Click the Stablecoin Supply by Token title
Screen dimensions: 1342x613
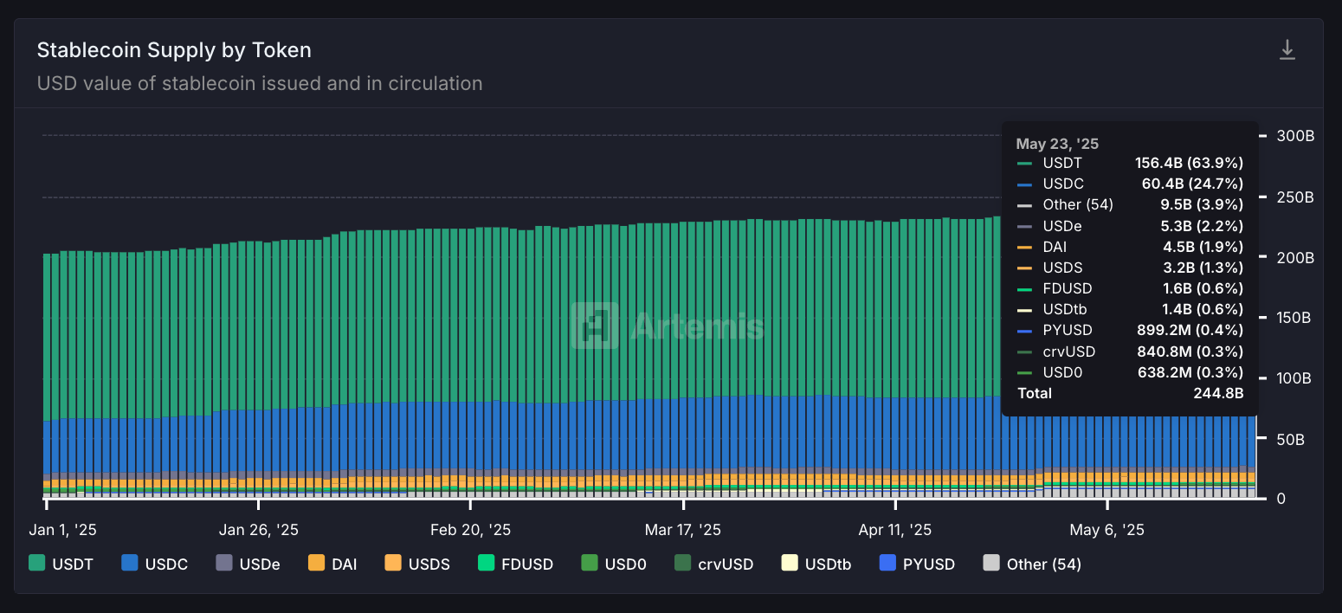click(174, 50)
